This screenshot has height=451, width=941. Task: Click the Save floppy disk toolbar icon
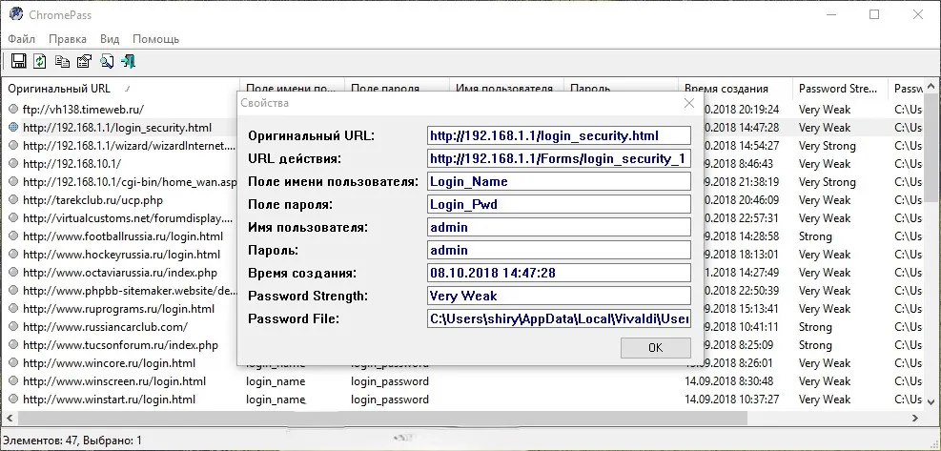(x=18, y=61)
